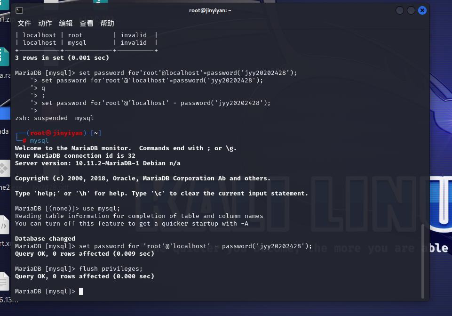Click the 'use mysql;' command text
The image size is (452, 316).
(101, 208)
